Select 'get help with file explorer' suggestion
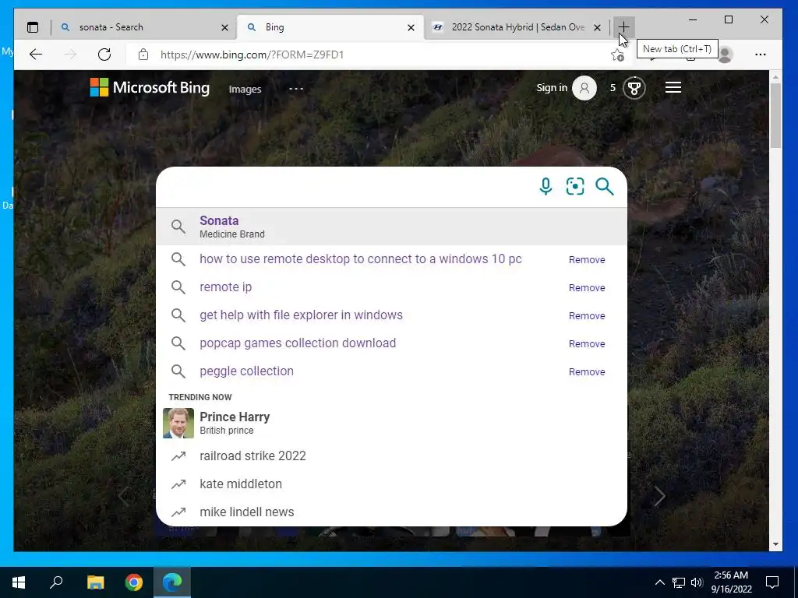 [x=301, y=315]
